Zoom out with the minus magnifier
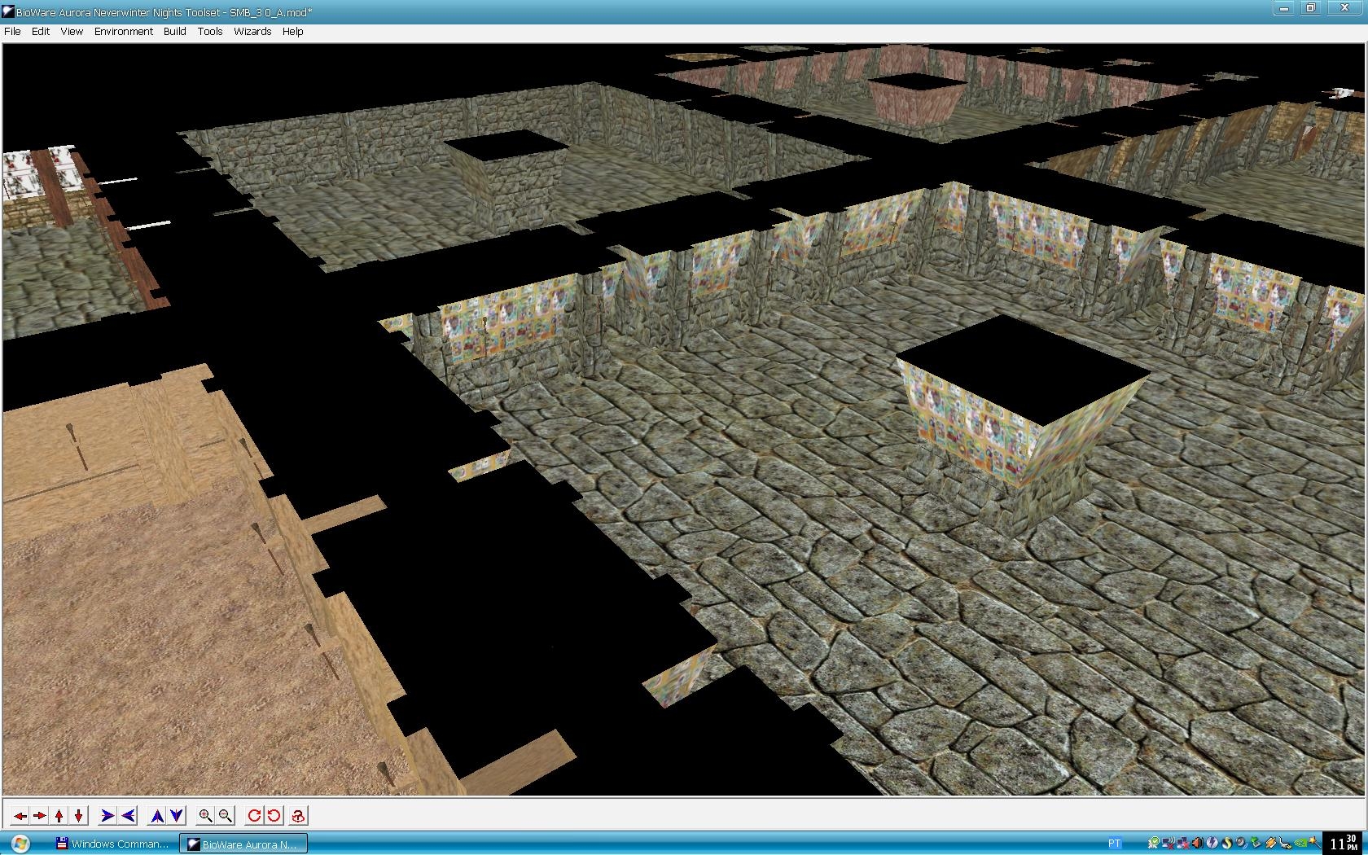 point(226,815)
